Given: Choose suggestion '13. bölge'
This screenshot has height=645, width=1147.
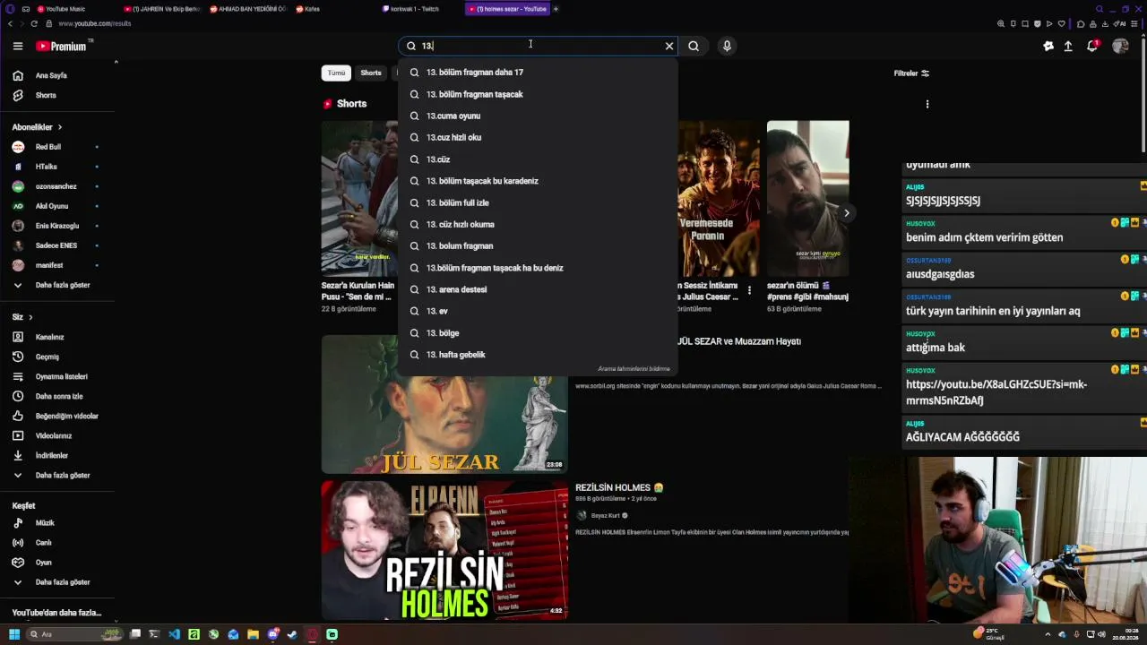Looking at the screenshot, I should 539,333.
